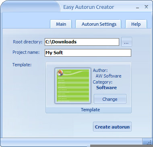Open the Autorun Settings tab

pos(98,24)
